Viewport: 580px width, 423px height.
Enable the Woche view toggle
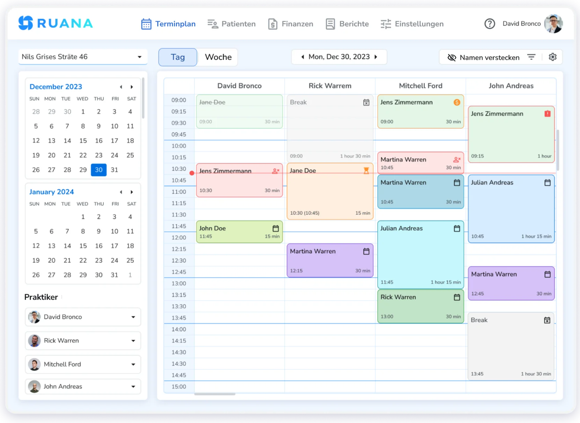[x=217, y=57]
